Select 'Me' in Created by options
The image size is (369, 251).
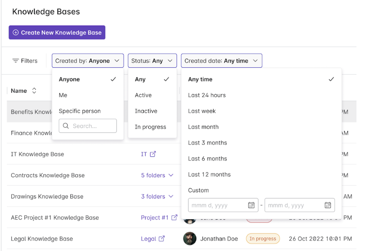point(63,95)
